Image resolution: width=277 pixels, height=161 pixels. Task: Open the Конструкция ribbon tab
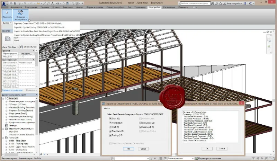point(31,7)
